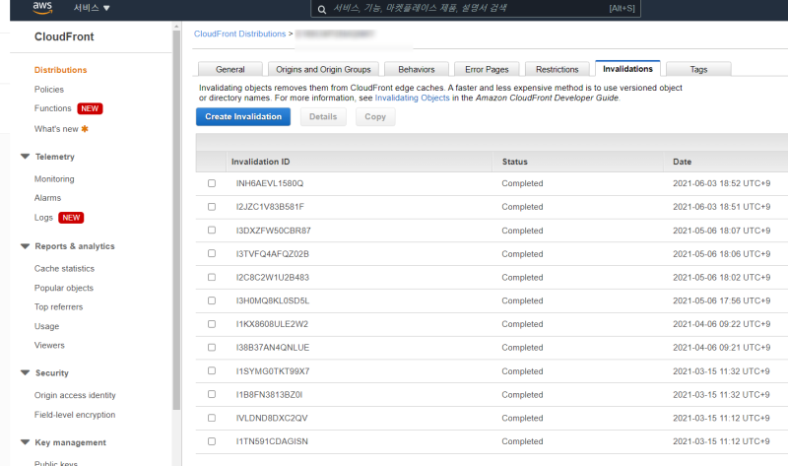Image resolution: width=788 pixels, height=466 pixels.
Task: Switch to the General tab
Action: 230,69
